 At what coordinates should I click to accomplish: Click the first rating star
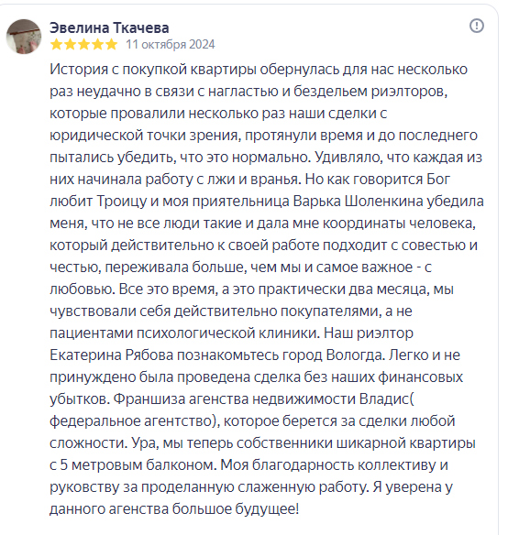pos(56,44)
